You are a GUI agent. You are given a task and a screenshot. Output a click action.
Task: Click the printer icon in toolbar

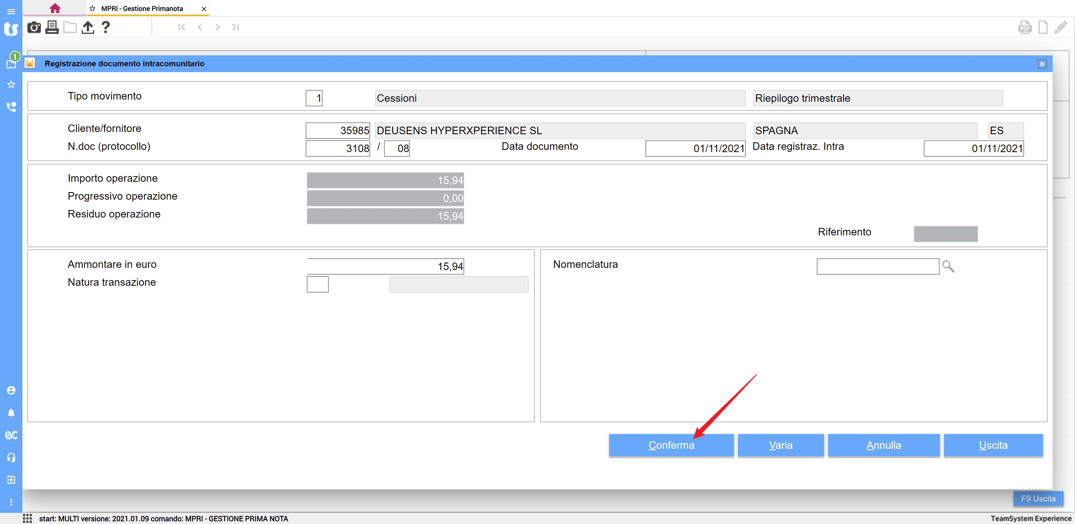(x=52, y=27)
